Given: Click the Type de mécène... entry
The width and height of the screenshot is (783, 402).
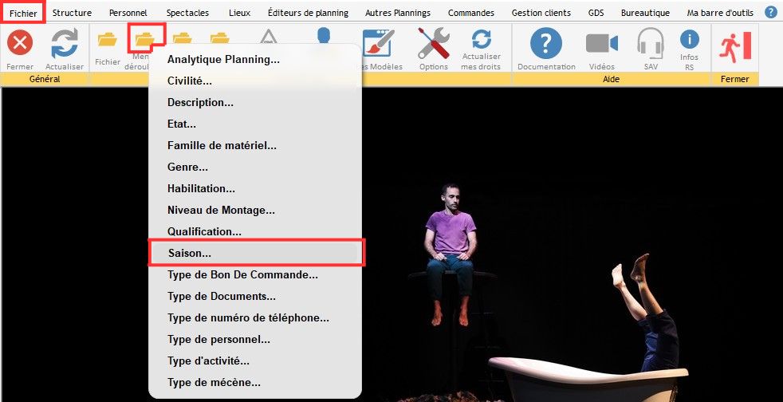Looking at the screenshot, I should 214,382.
